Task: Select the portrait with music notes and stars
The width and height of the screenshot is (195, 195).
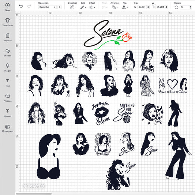Action: pos(153,114)
